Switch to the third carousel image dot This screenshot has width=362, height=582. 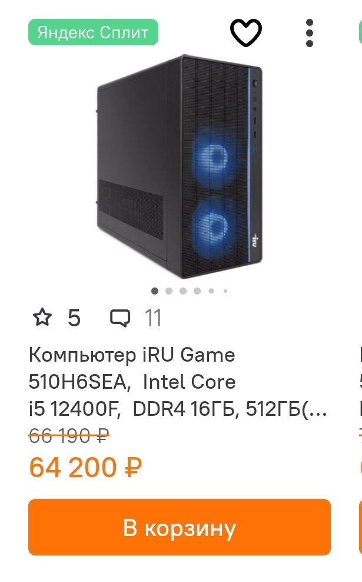(183, 291)
